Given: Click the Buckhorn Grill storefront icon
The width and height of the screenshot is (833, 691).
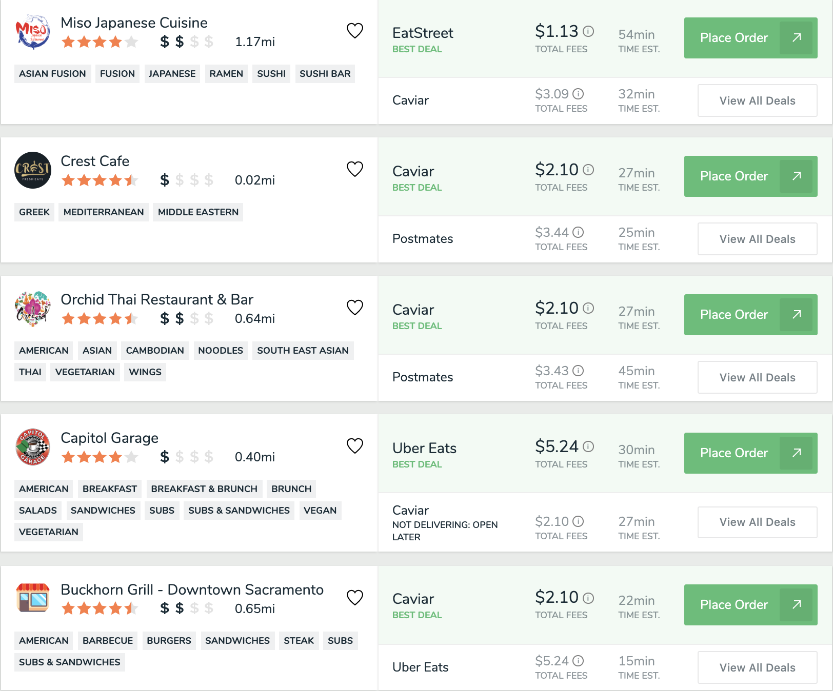Looking at the screenshot, I should click(33, 599).
